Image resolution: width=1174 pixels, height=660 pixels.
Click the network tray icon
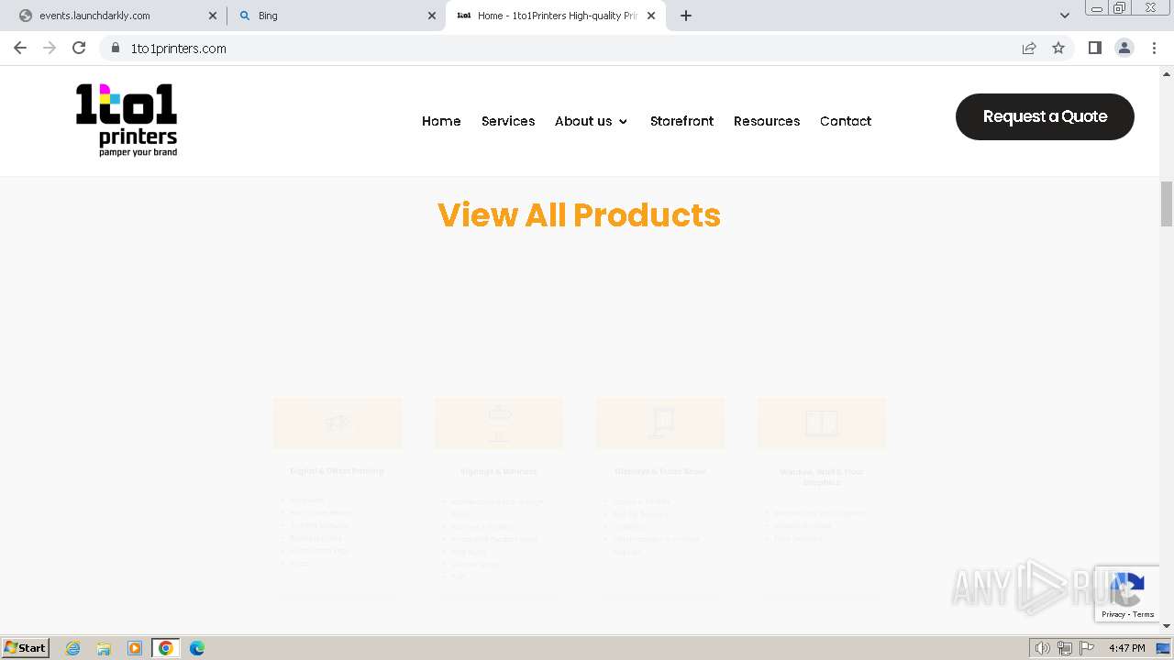1065,648
